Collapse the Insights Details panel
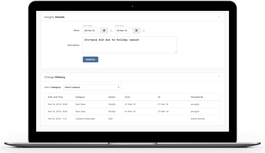The width and height of the screenshot is (265, 153). [x=219, y=17]
